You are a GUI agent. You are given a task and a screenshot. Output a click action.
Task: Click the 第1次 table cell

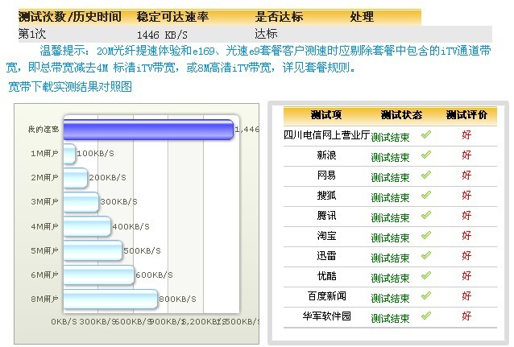pyautogui.click(x=32, y=34)
